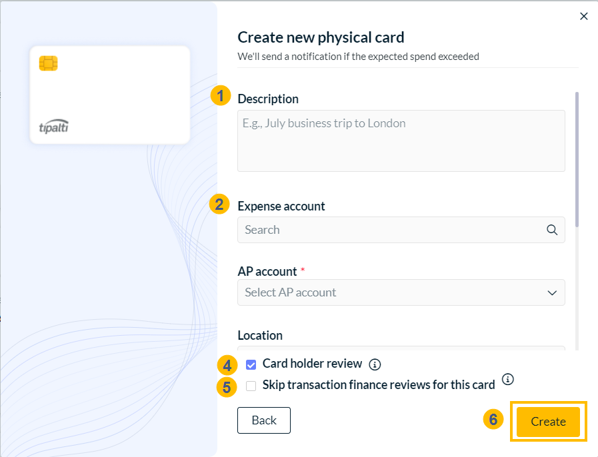
Task: Open the Select AP account dropdown
Action: [x=401, y=292]
